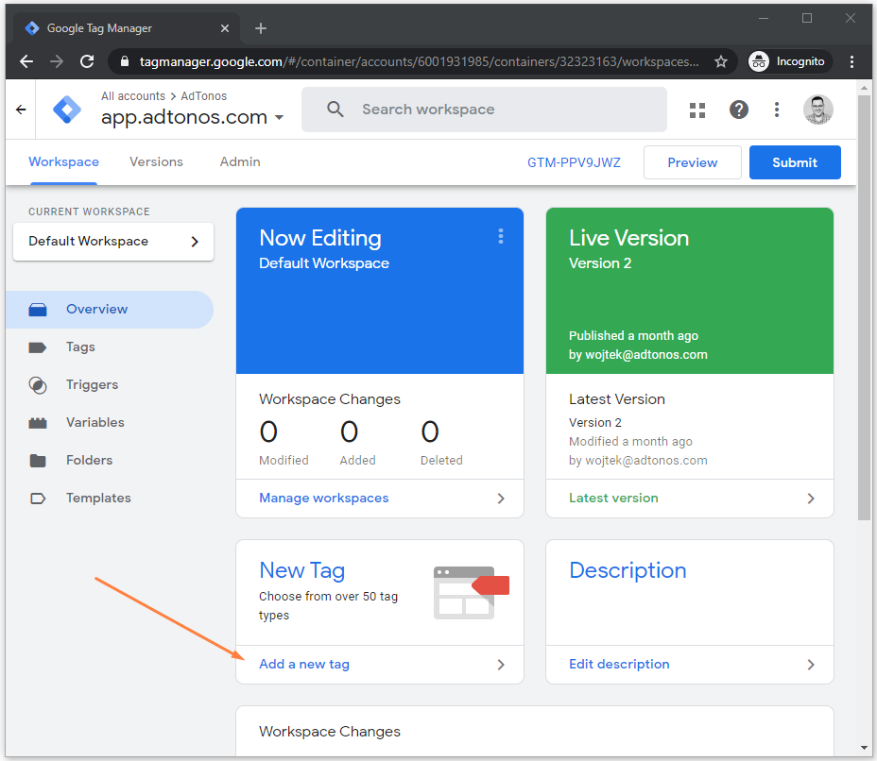Click the New Tag illustration
The width and height of the screenshot is (877, 761).
point(471,593)
